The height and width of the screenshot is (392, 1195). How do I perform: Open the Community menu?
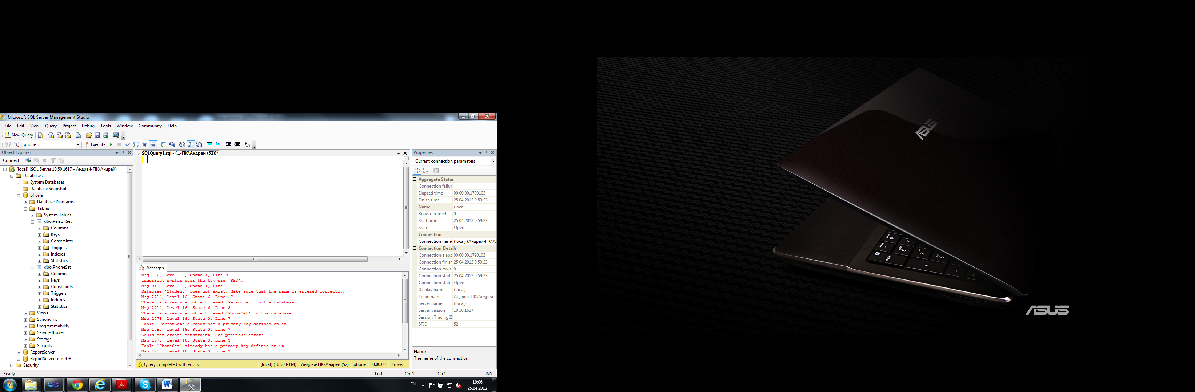click(x=150, y=126)
